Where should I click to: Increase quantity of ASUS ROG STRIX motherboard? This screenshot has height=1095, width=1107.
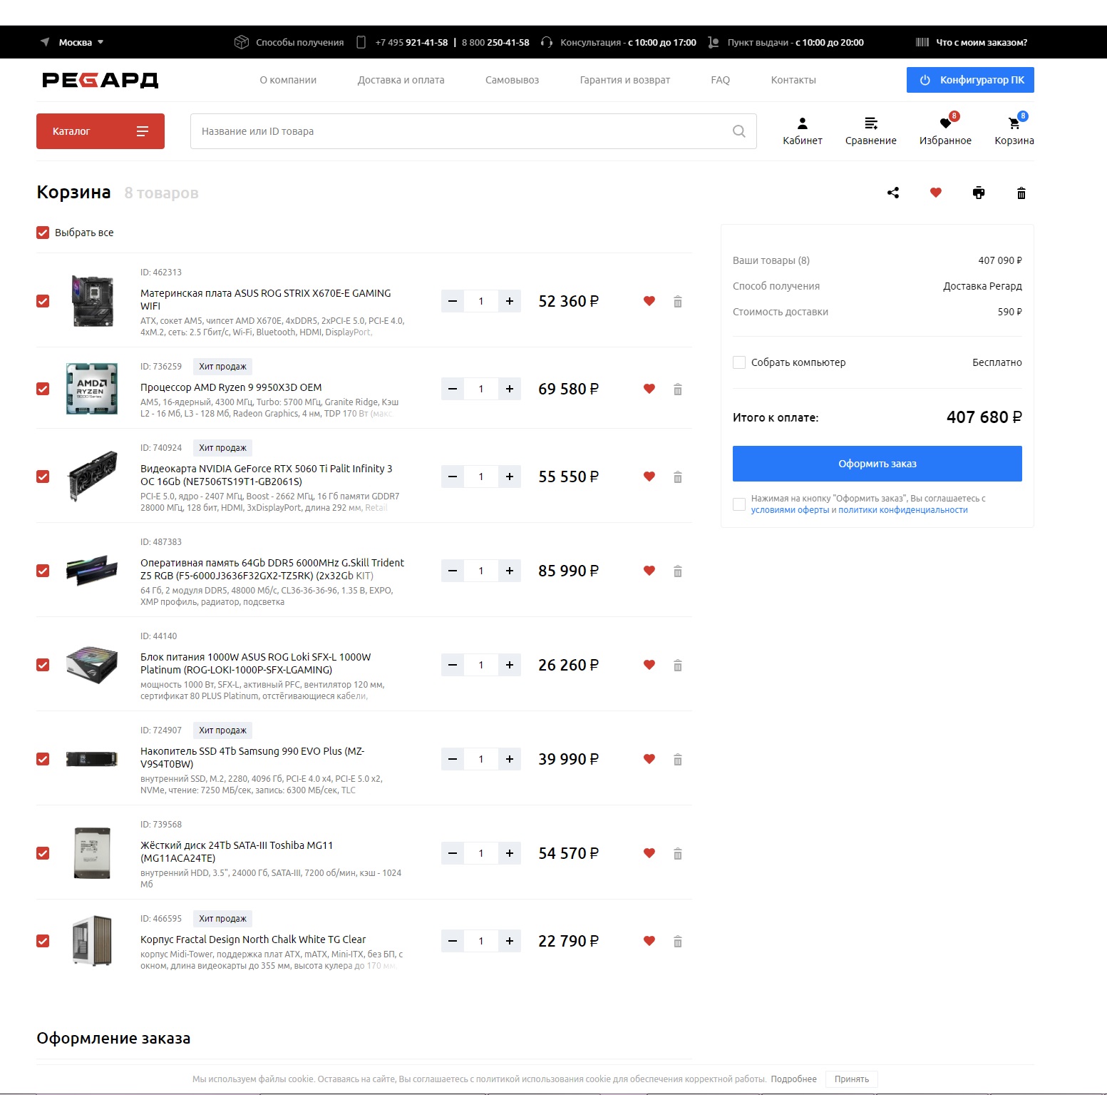coord(510,301)
